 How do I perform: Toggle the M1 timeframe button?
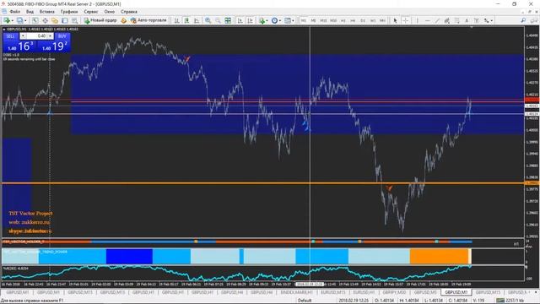click(x=304, y=20)
